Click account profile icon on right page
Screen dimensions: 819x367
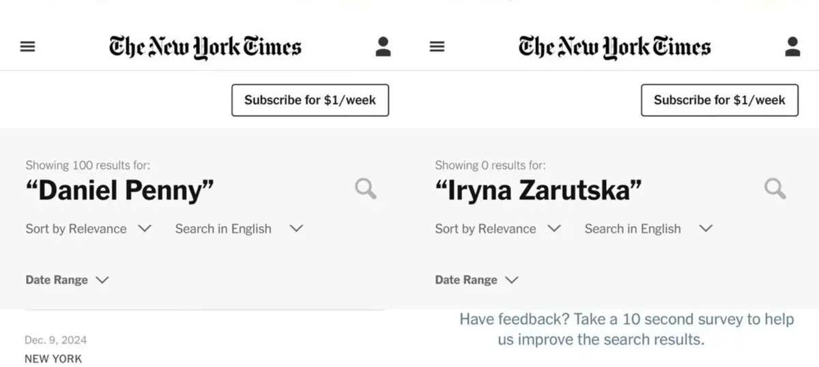[x=792, y=46]
